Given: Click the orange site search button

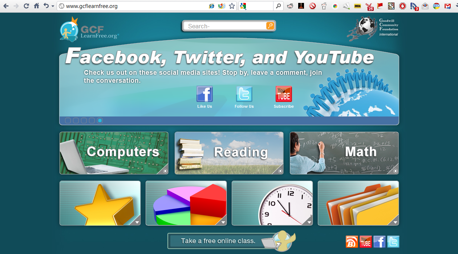Looking at the screenshot, I should click(x=270, y=26).
